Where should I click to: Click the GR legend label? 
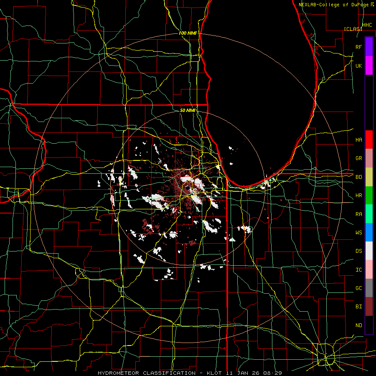[358, 158]
